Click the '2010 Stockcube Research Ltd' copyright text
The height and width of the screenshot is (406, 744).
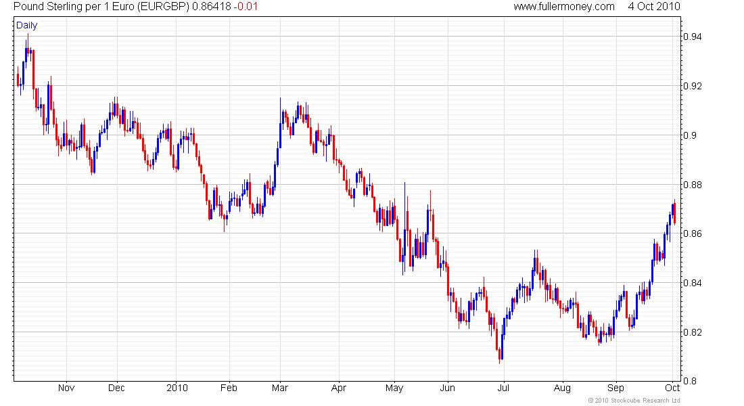[x=634, y=401]
